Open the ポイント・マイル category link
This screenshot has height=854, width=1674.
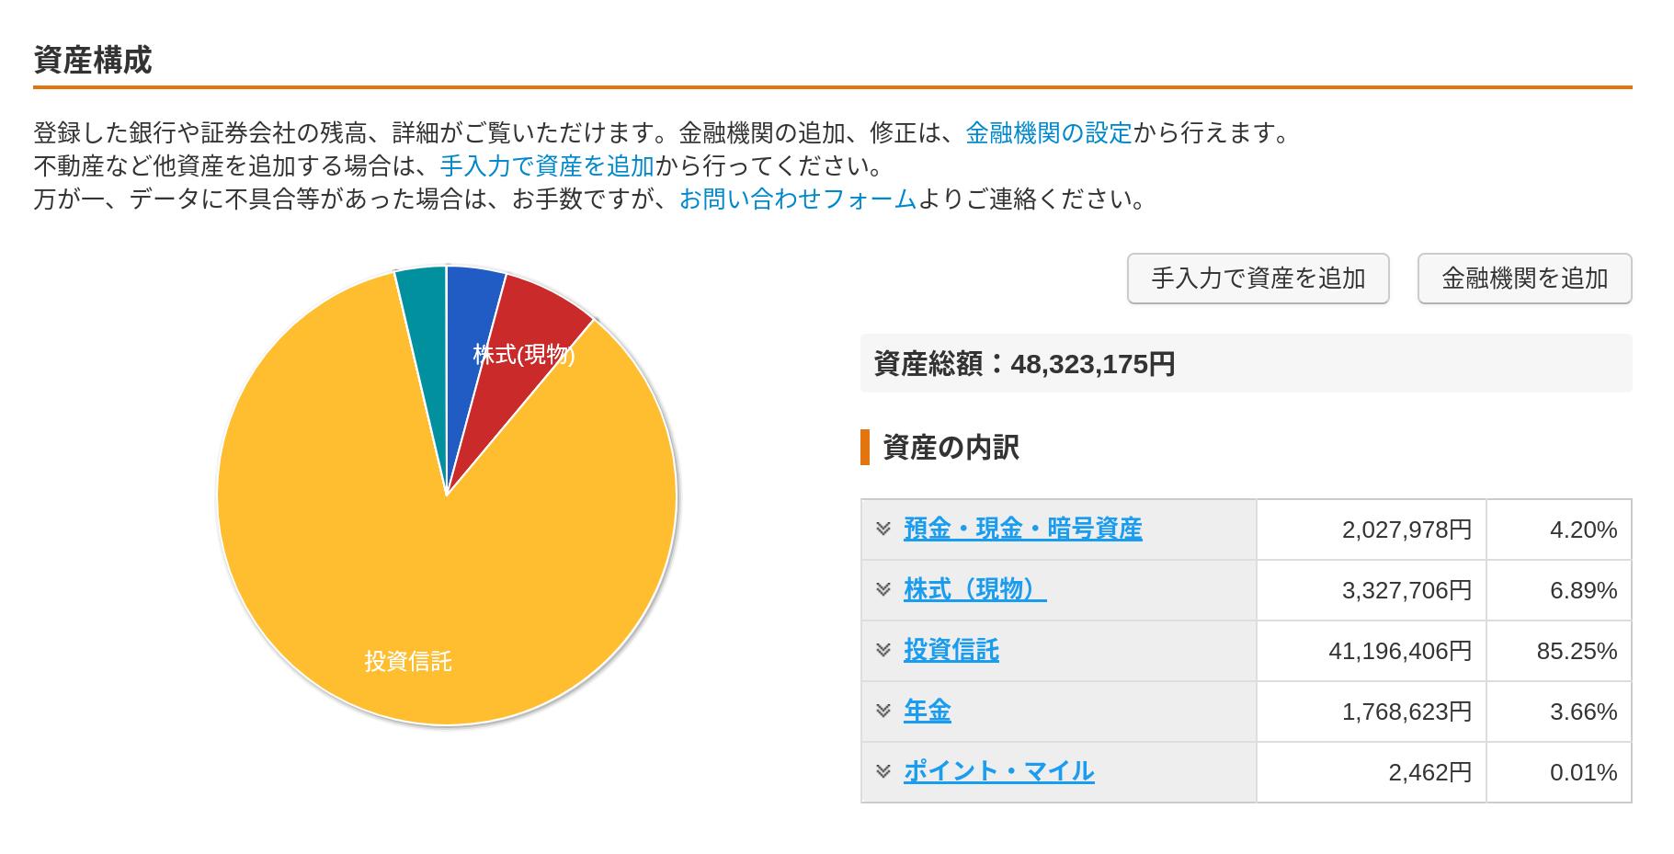pos(998,771)
